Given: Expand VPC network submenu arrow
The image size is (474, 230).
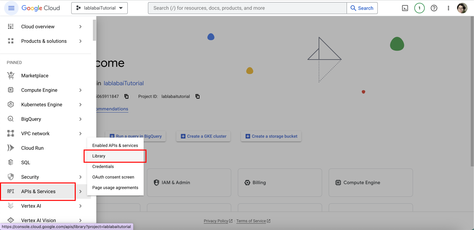Looking at the screenshot, I should click(x=80, y=134).
